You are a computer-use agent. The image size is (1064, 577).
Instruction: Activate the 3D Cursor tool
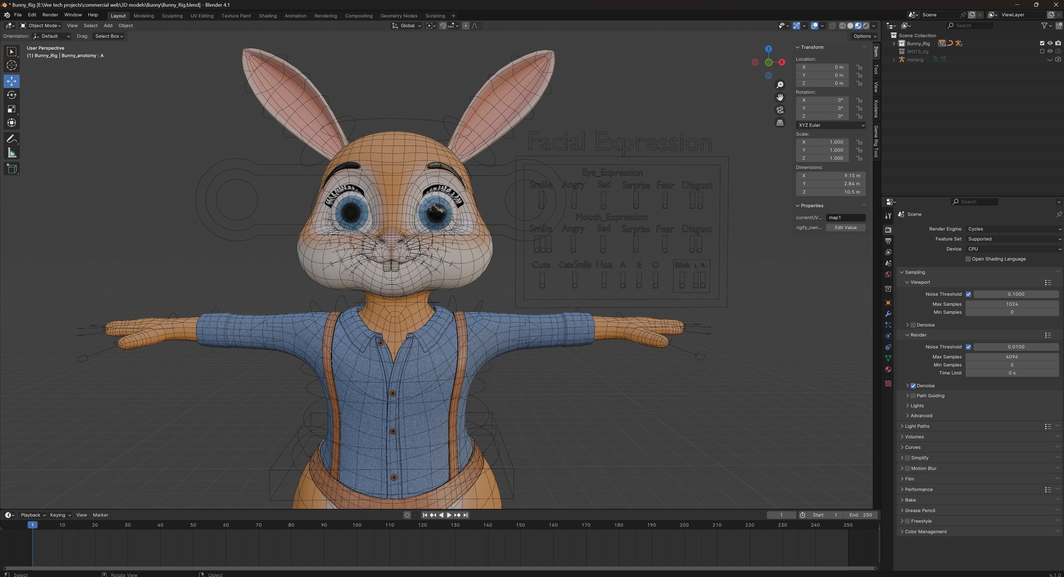pyautogui.click(x=12, y=65)
